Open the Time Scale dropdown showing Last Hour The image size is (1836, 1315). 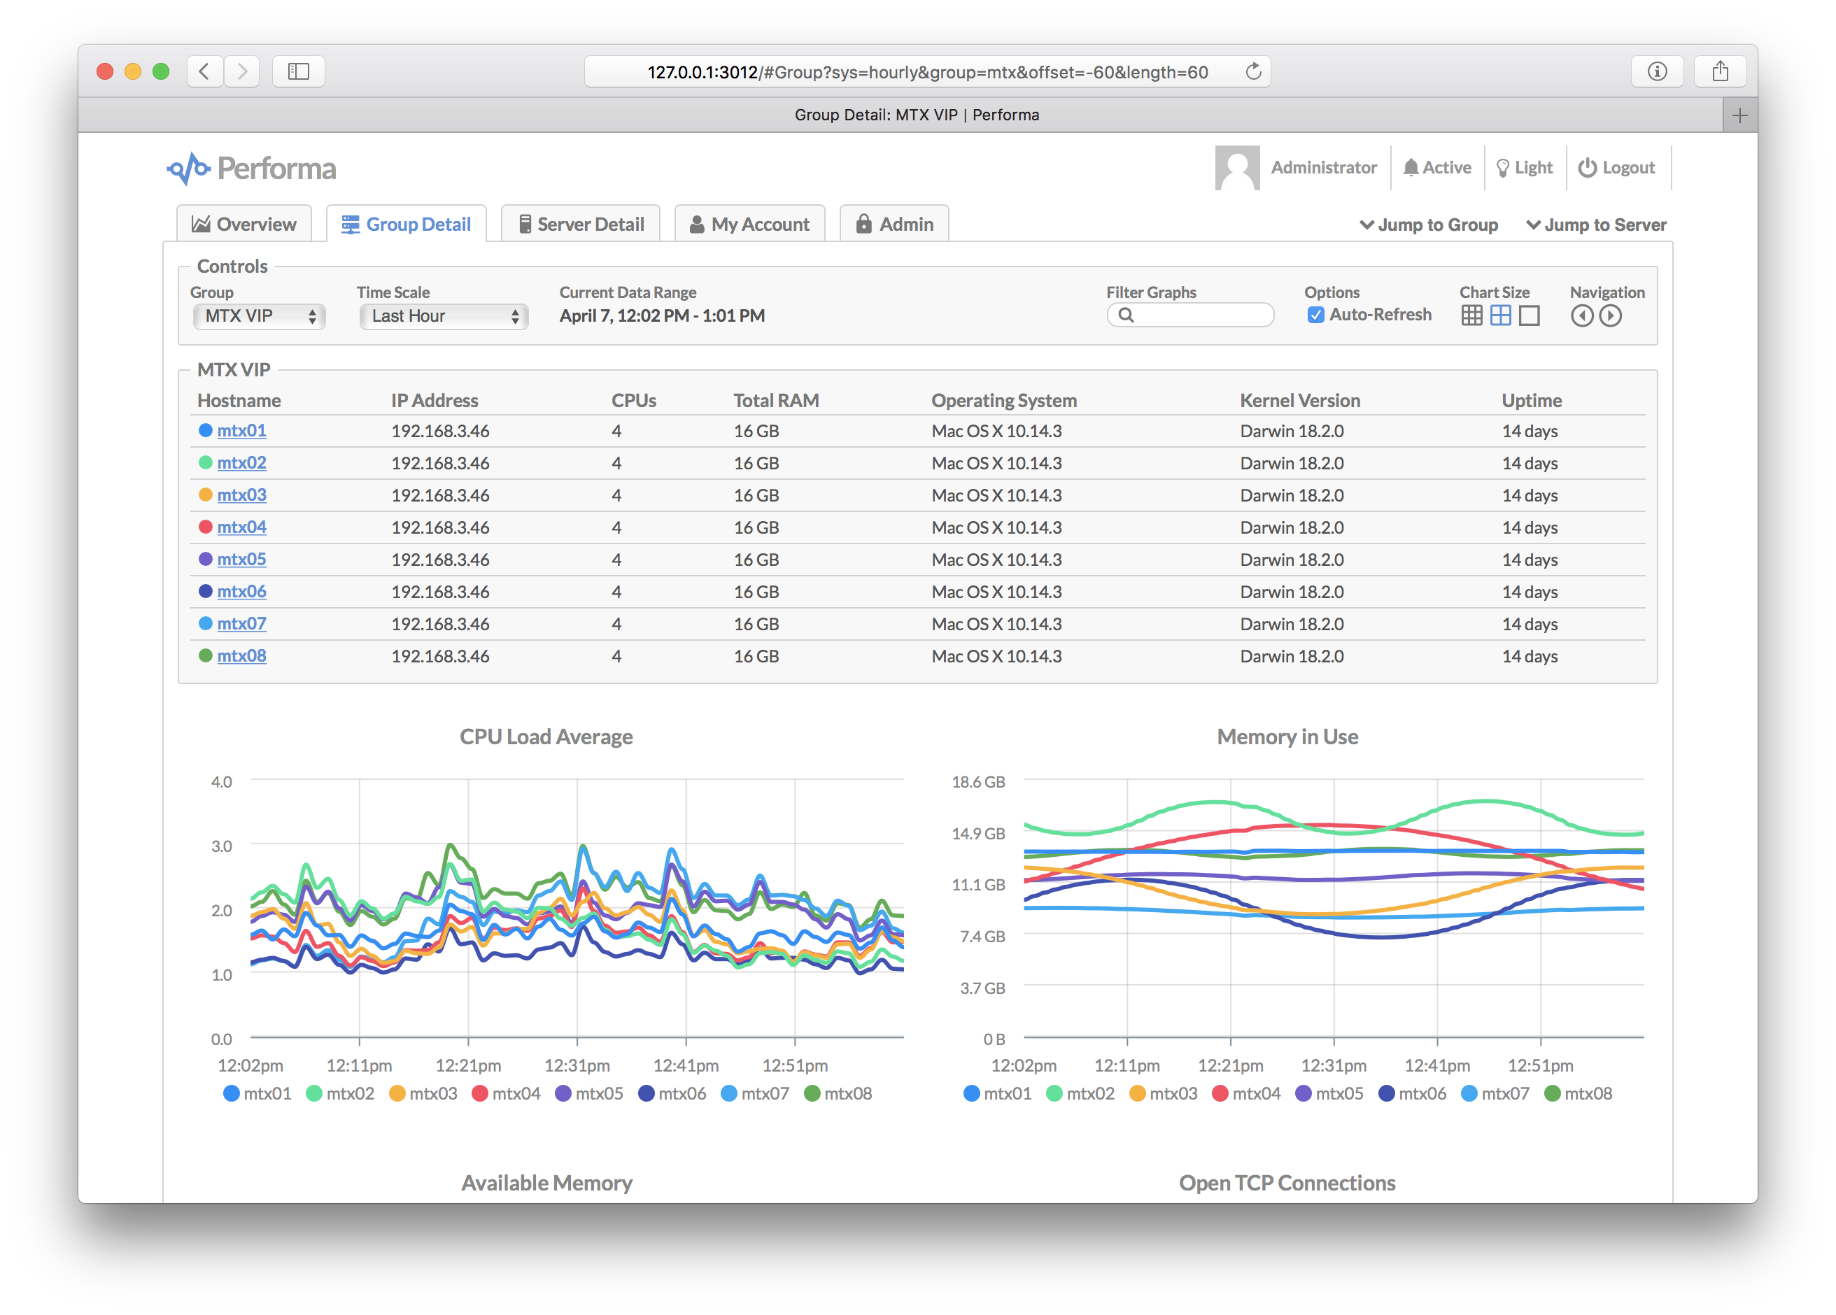click(x=444, y=316)
